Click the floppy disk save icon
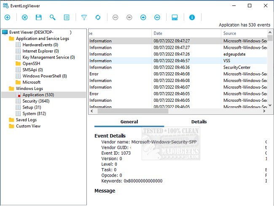Image resolution: width=274 pixels, height=206 pixels. 39,17
